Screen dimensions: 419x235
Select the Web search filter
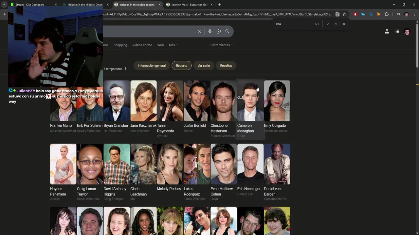tap(160, 45)
